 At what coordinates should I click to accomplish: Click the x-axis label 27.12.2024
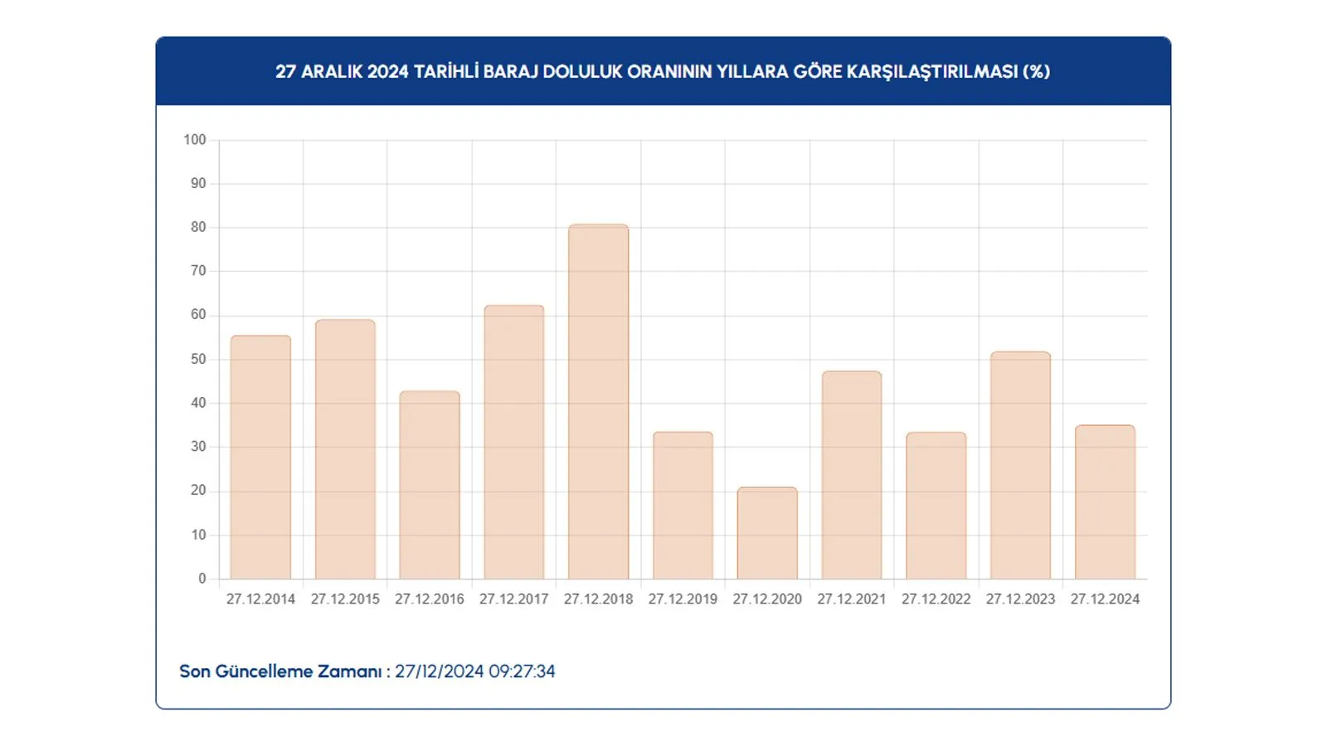pyautogui.click(x=1105, y=598)
